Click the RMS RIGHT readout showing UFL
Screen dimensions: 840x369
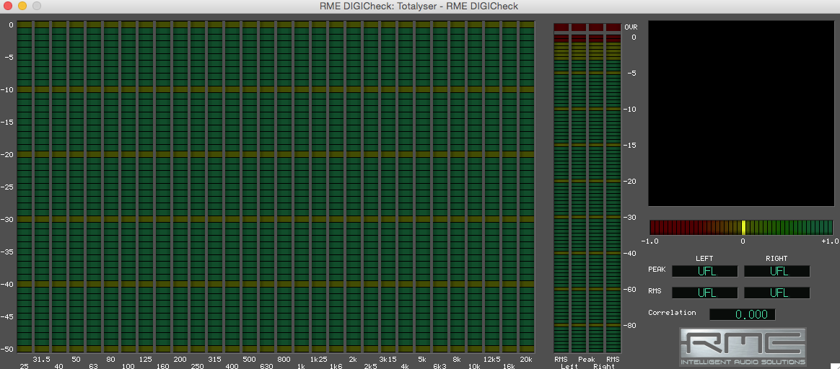point(776,293)
